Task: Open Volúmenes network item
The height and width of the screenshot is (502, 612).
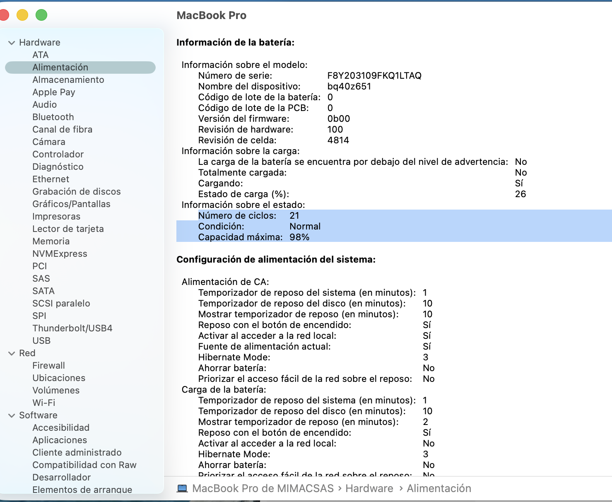Action: tap(56, 391)
